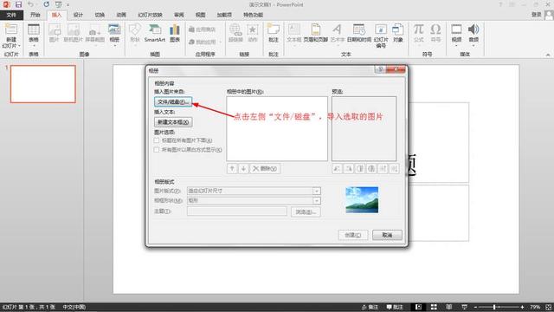Viewport: 554px width, 312px height.
Task: Switch to the Slide Show (幻灯片放映) tab
Action: (150, 15)
